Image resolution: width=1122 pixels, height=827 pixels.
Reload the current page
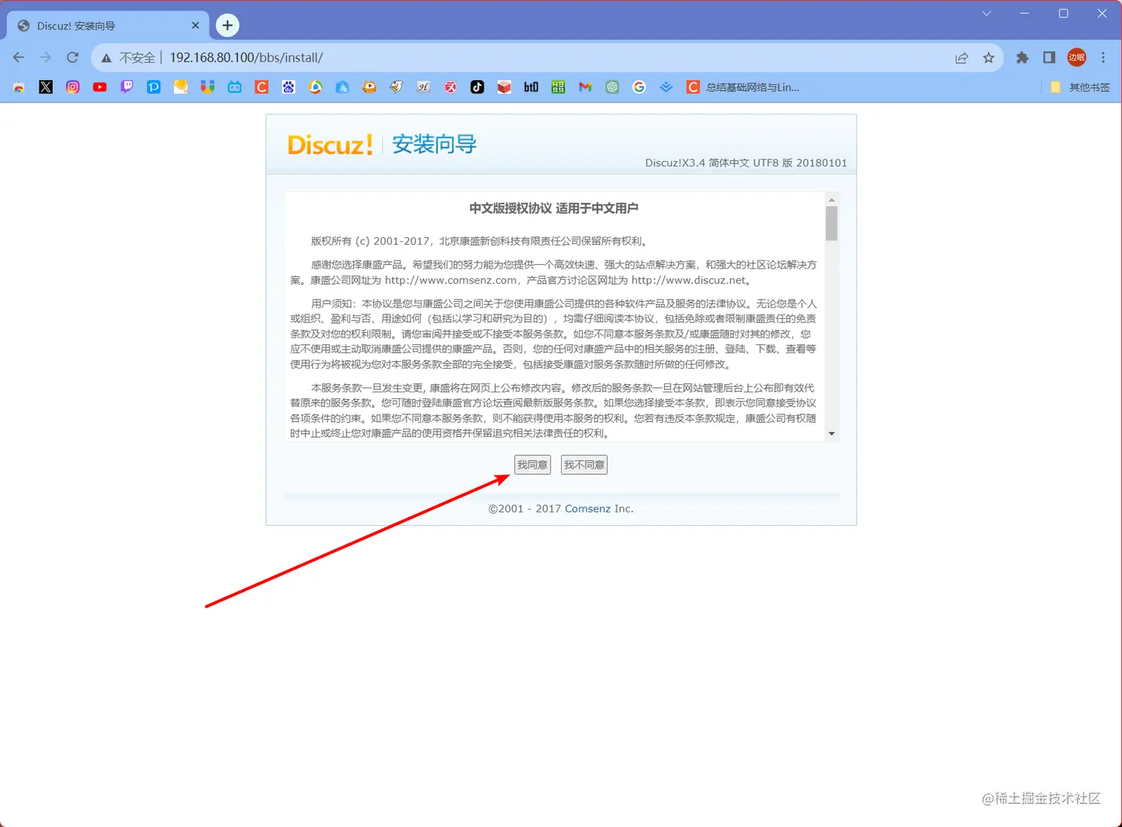click(73, 58)
